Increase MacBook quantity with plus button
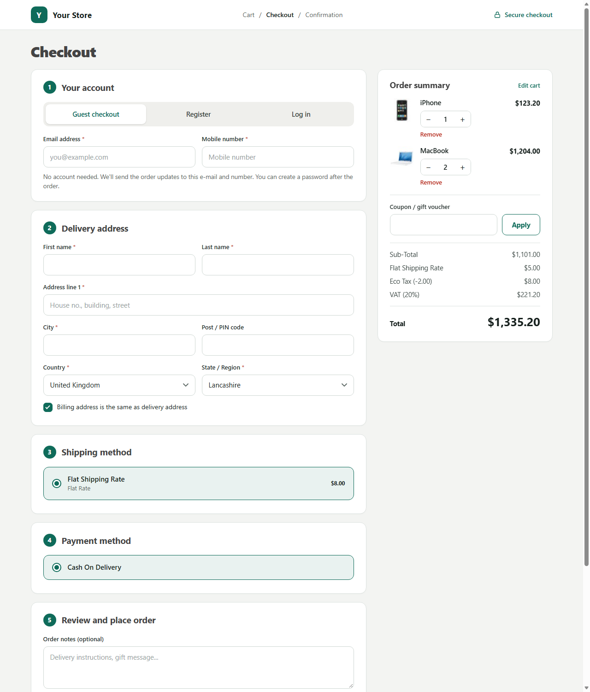 coord(462,167)
